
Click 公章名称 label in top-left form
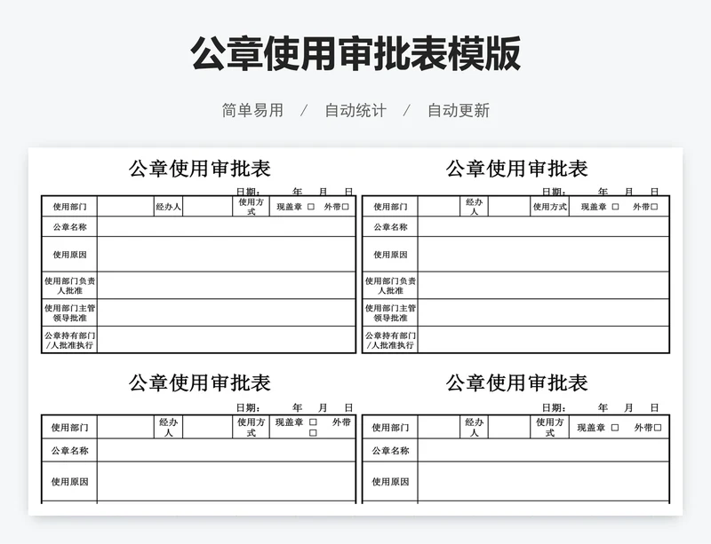pyautogui.click(x=69, y=227)
